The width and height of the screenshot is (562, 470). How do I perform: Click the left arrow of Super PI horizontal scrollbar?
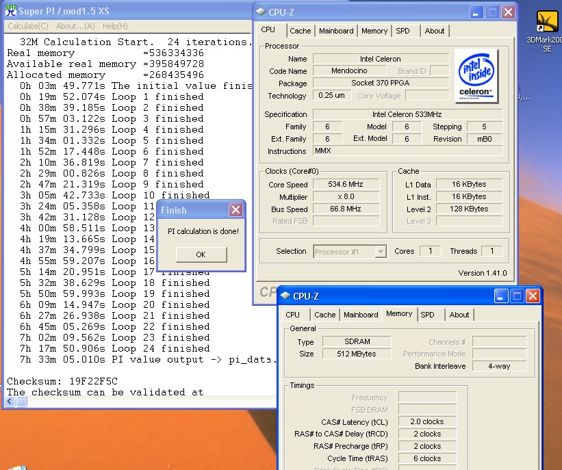coord(10,402)
